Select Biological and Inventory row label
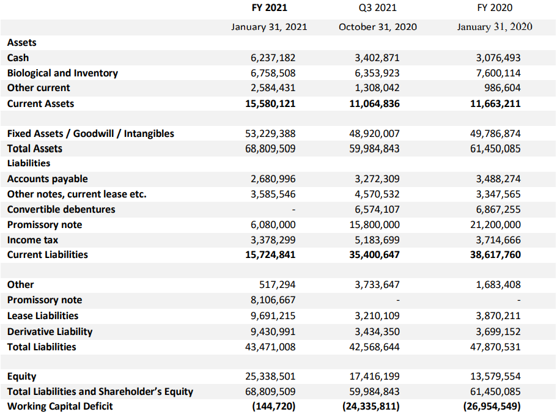The height and width of the screenshot is (420, 557). pyautogui.click(x=62, y=73)
